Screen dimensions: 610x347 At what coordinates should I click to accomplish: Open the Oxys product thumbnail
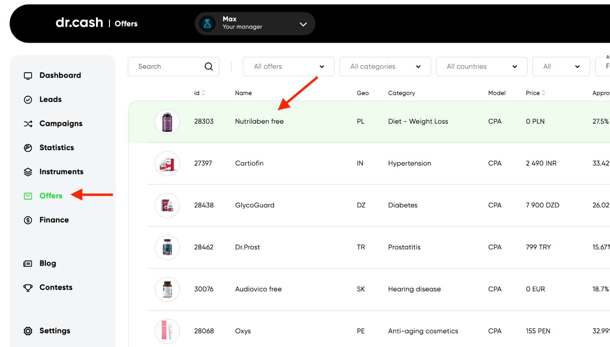[167, 331]
